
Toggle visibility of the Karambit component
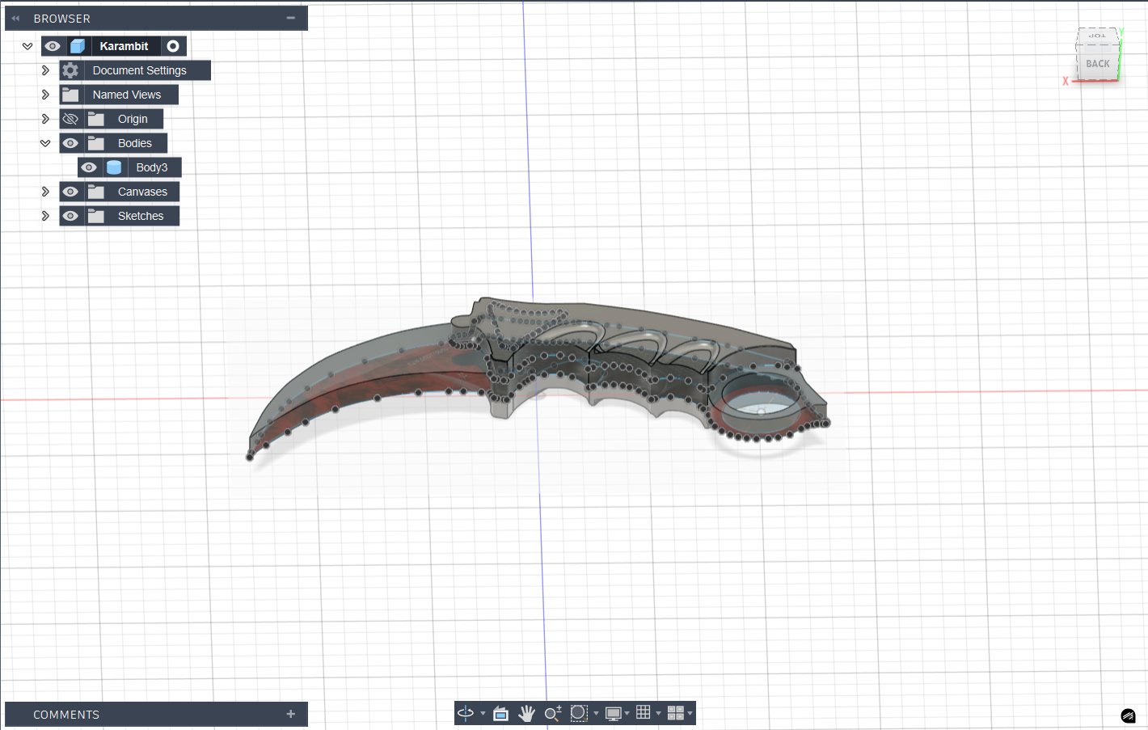click(53, 46)
